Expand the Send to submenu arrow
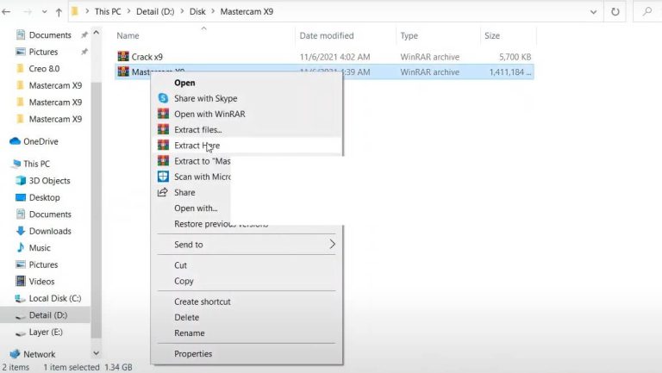 coord(333,245)
